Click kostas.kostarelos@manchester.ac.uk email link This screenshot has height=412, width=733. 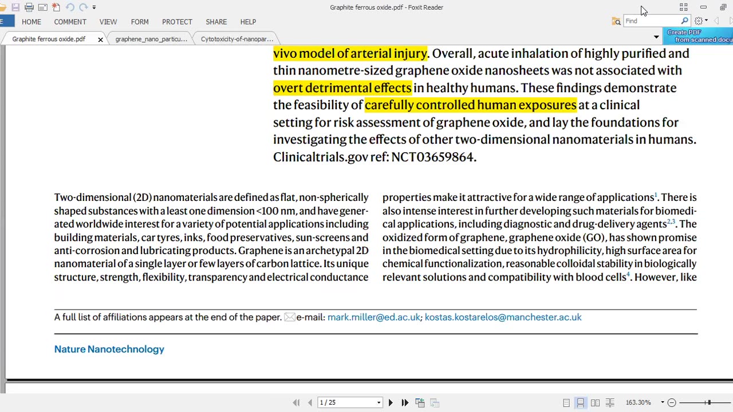pos(503,317)
